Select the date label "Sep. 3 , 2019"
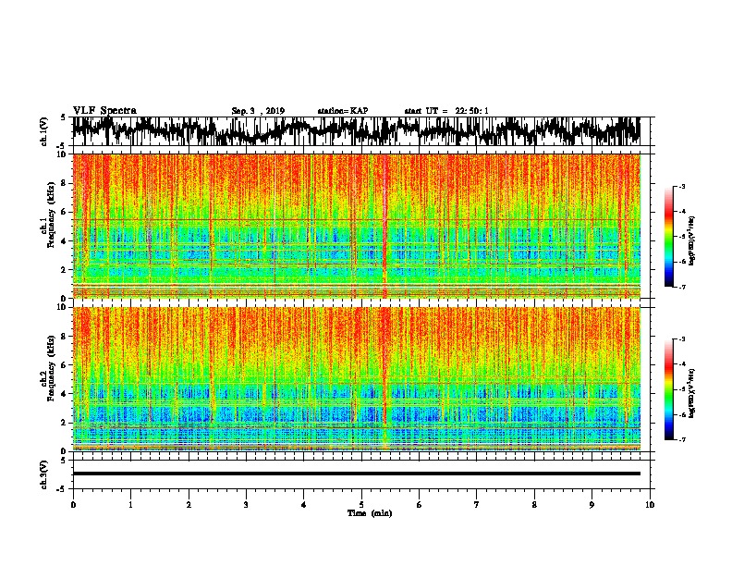The image size is (732, 566). (x=258, y=111)
